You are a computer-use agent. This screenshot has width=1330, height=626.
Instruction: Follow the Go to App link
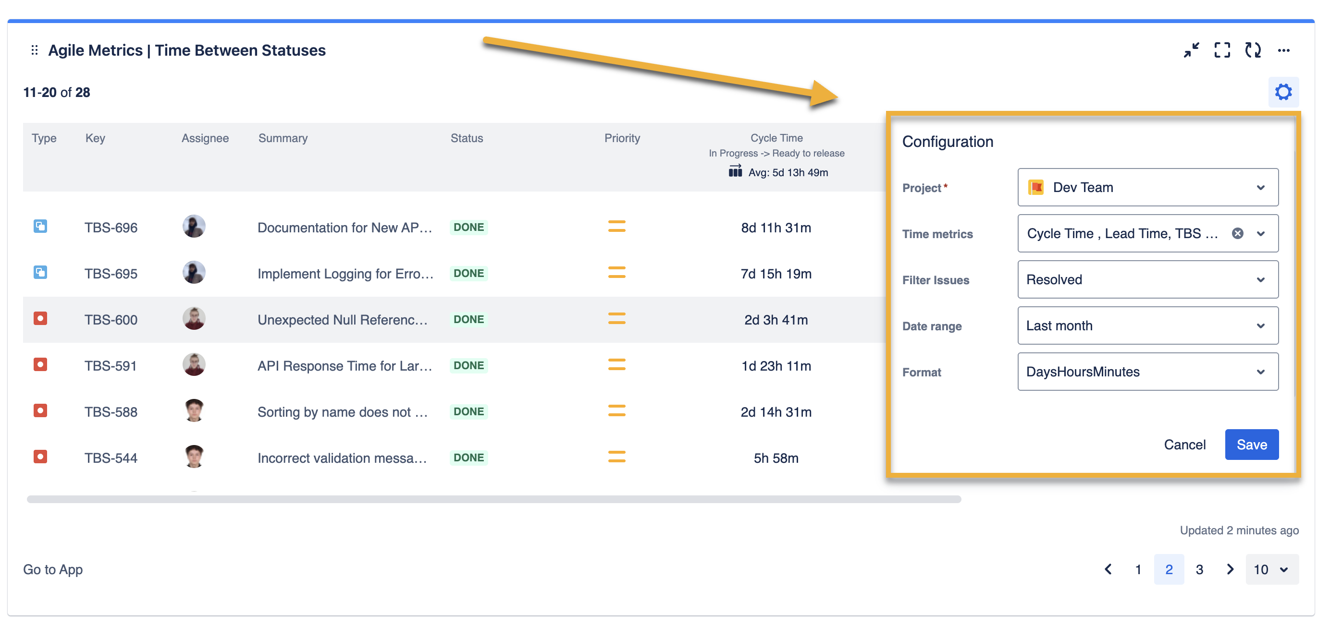click(52, 569)
